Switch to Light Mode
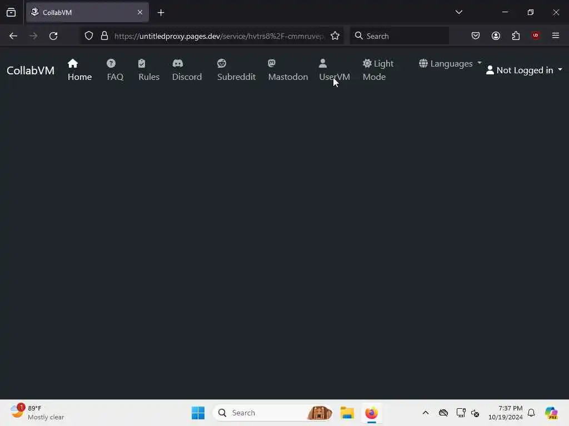The image size is (569, 426). point(378,70)
